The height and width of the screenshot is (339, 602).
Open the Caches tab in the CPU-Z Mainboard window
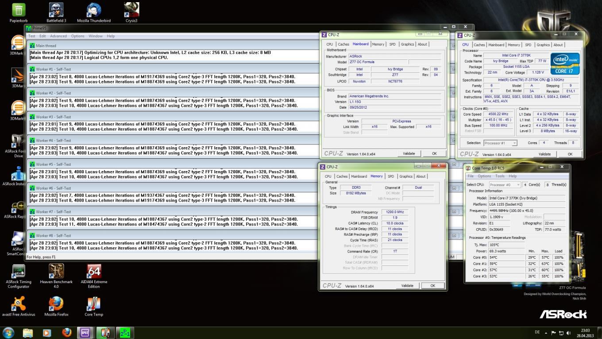tap(343, 44)
